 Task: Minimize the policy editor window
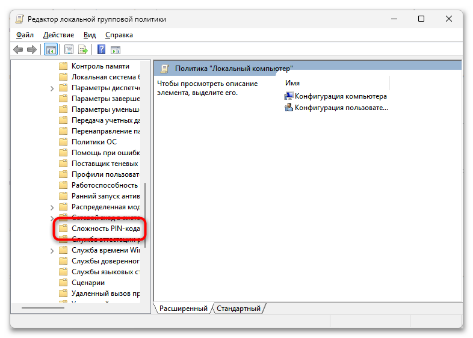click(x=394, y=19)
